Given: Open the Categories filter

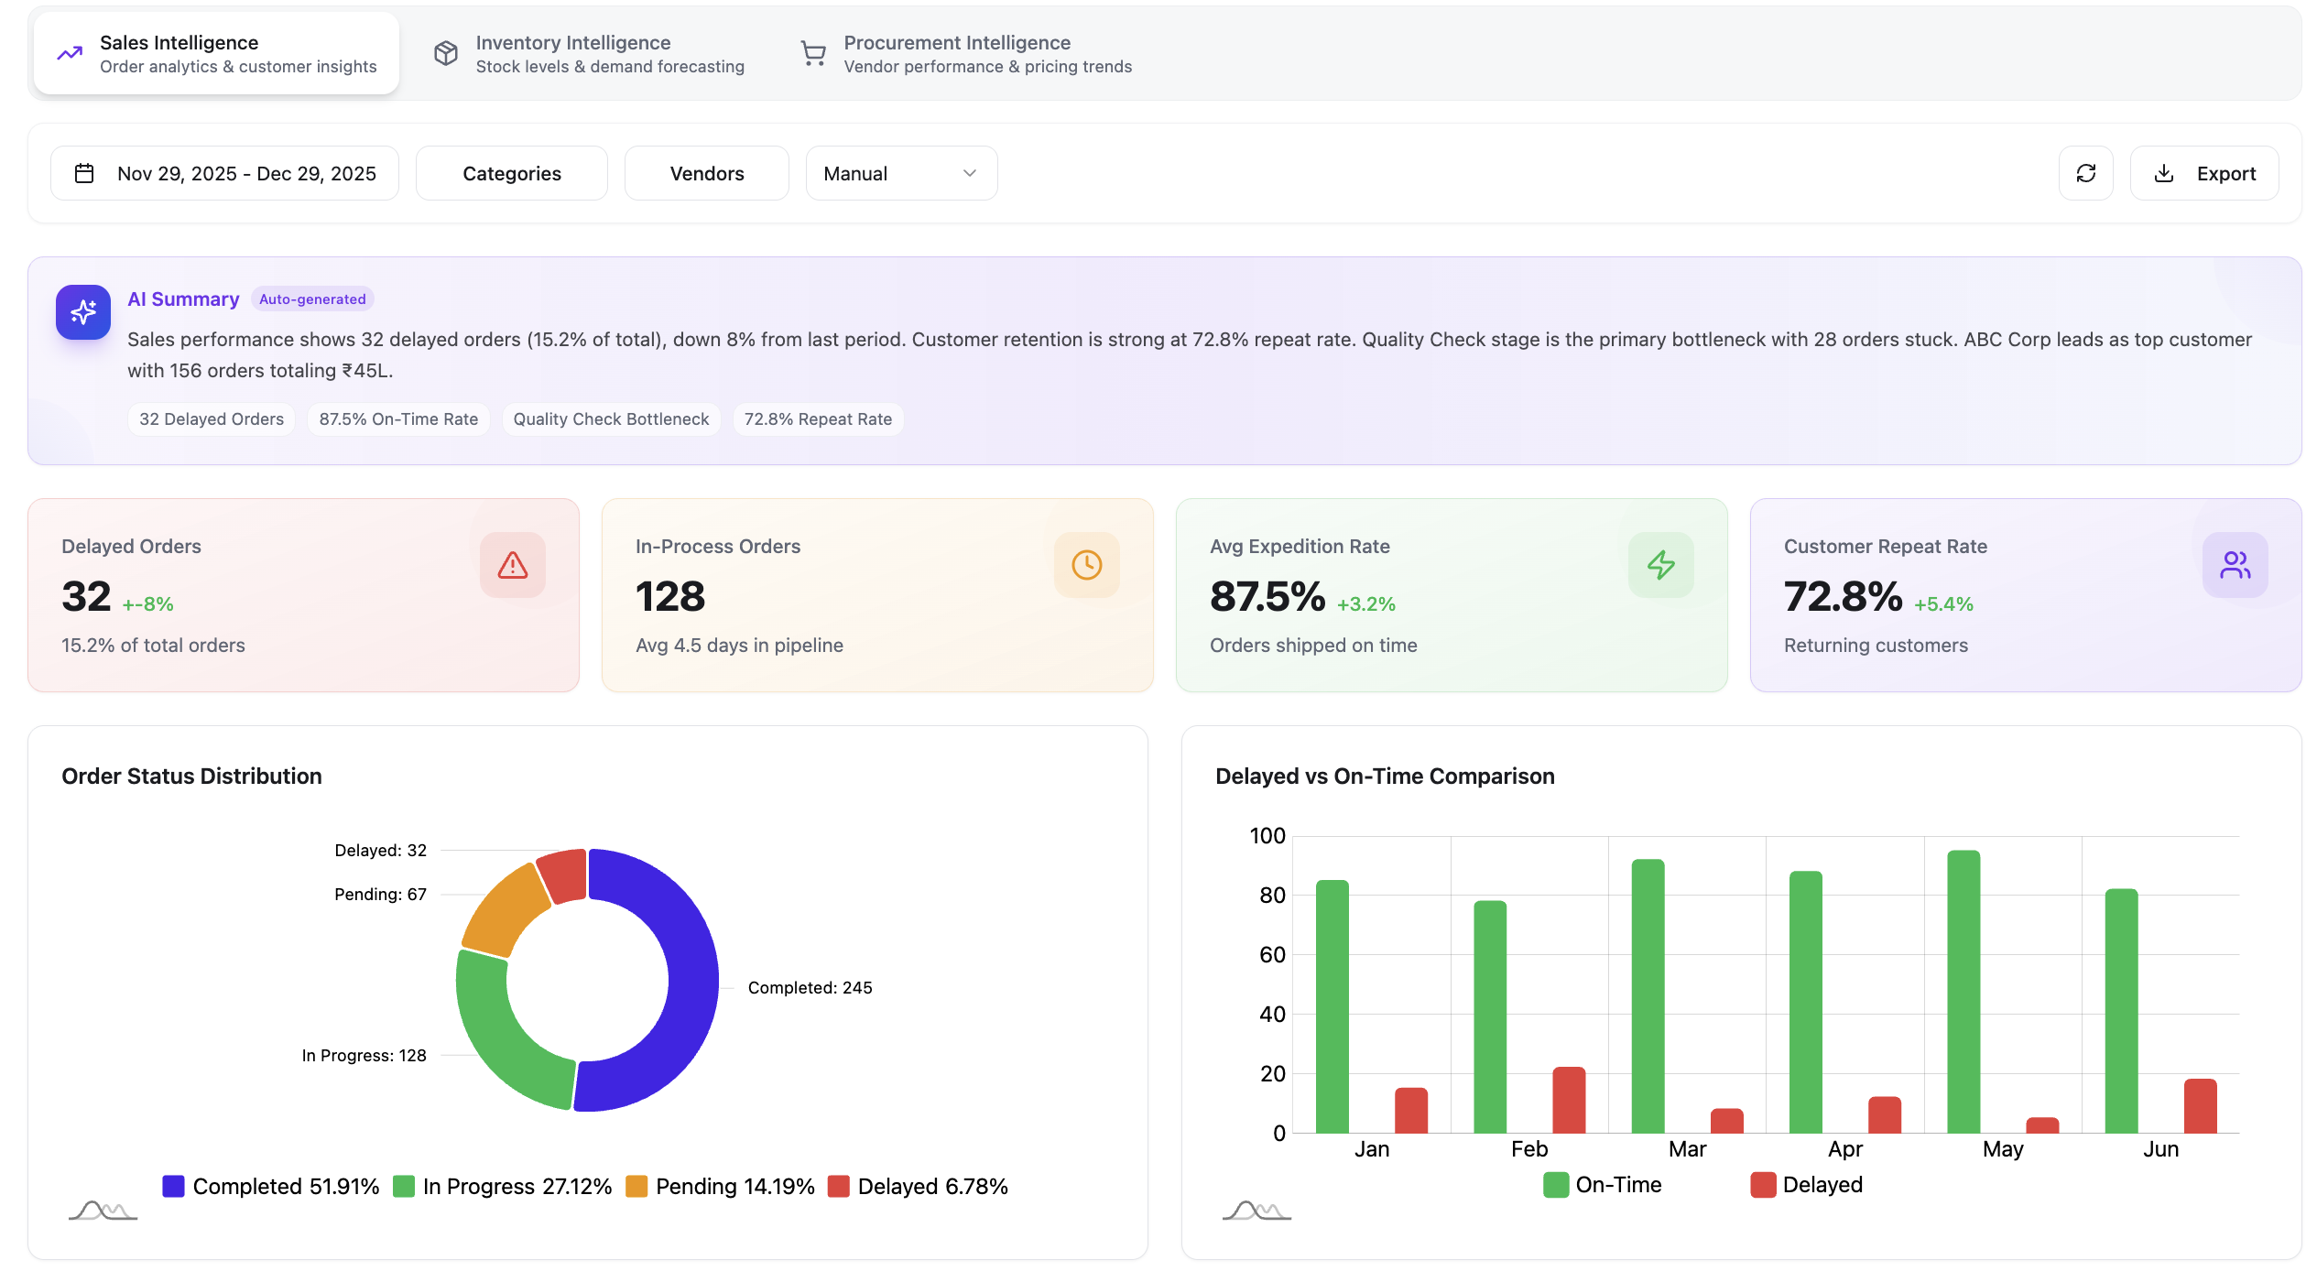Looking at the screenshot, I should (512, 173).
